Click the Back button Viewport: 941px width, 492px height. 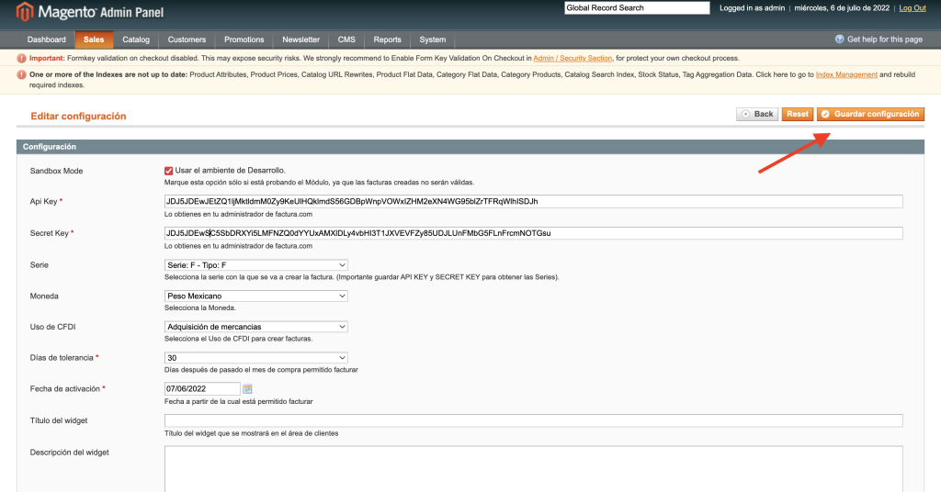point(757,114)
